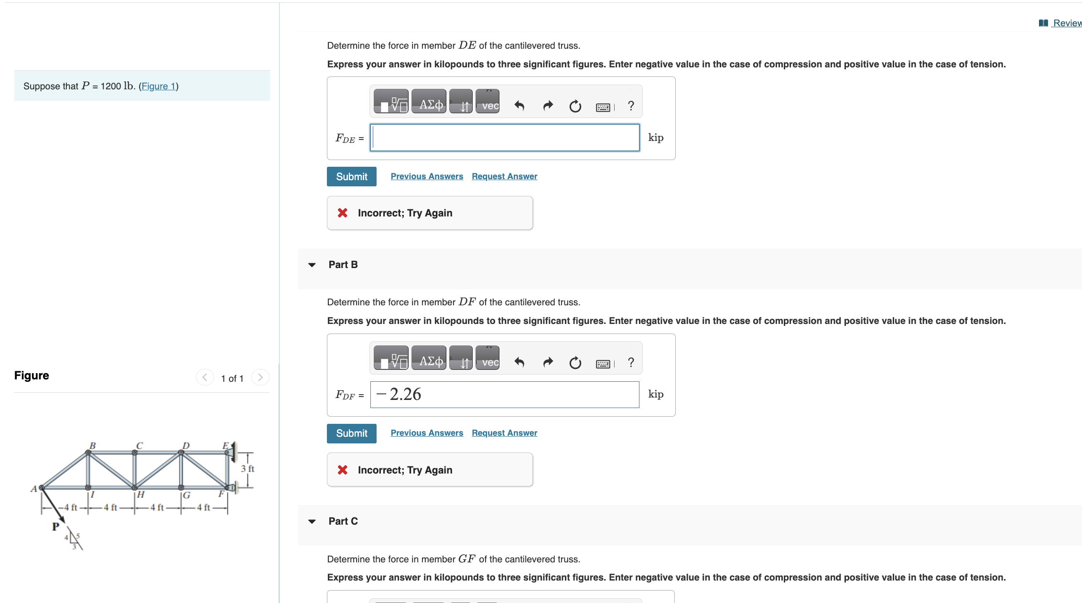Viewport: 1082px width, 603px height.
Task: Click undo arrow in FDE answer toolbar
Action: click(x=519, y=106)
